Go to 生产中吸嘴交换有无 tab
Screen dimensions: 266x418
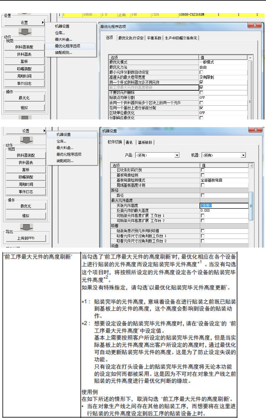(x=181, y=38)
